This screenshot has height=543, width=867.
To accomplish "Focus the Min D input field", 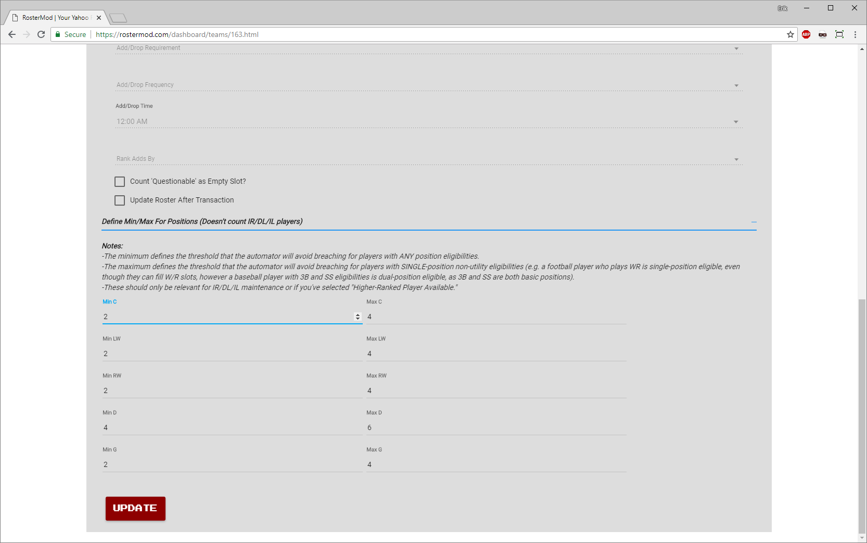I will click(x=232, y=427).
